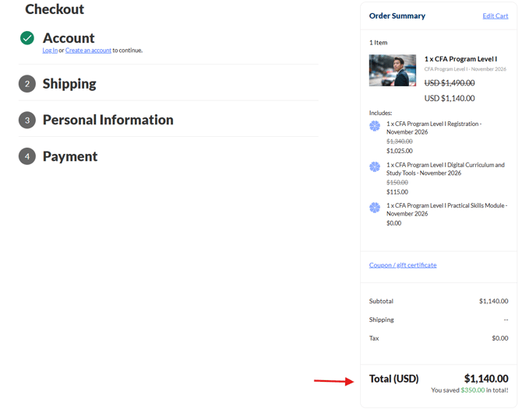Click the Total (USD) $1,140.00 amount

pos(485,379)
